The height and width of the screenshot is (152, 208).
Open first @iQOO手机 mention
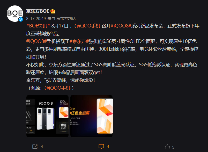coord(87,26)
